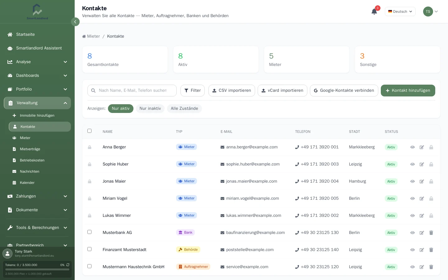
Task: Expand the Zahlungen sidebar section
Action: click(x=37, y=196)
